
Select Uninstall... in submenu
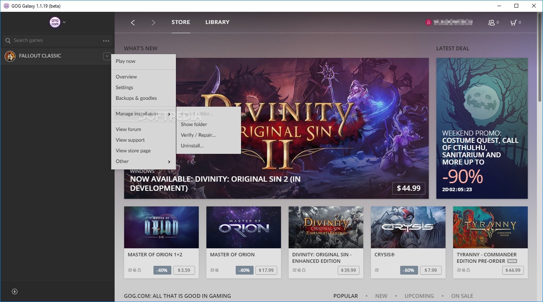209,145
